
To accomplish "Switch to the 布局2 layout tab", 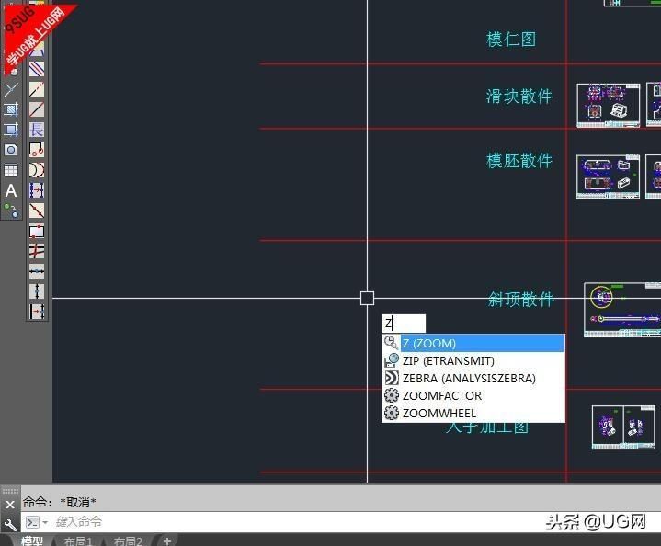I will (x=128, y=540).
